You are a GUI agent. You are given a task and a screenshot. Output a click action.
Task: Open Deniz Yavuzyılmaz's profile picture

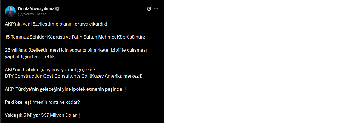pyautogui.click(x=10, y=11)
